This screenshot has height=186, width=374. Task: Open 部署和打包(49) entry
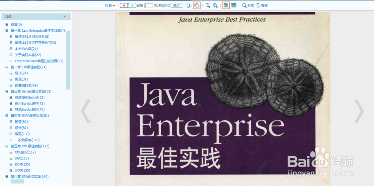click(x=26, y=85)
